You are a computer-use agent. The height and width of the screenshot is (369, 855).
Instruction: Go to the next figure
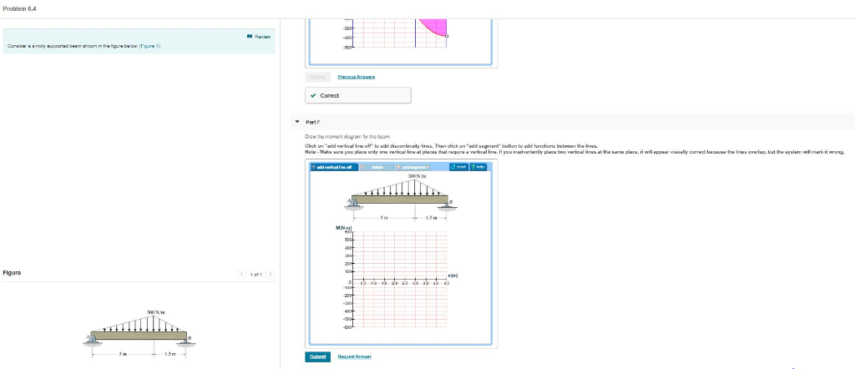click(x=271, y=274)
